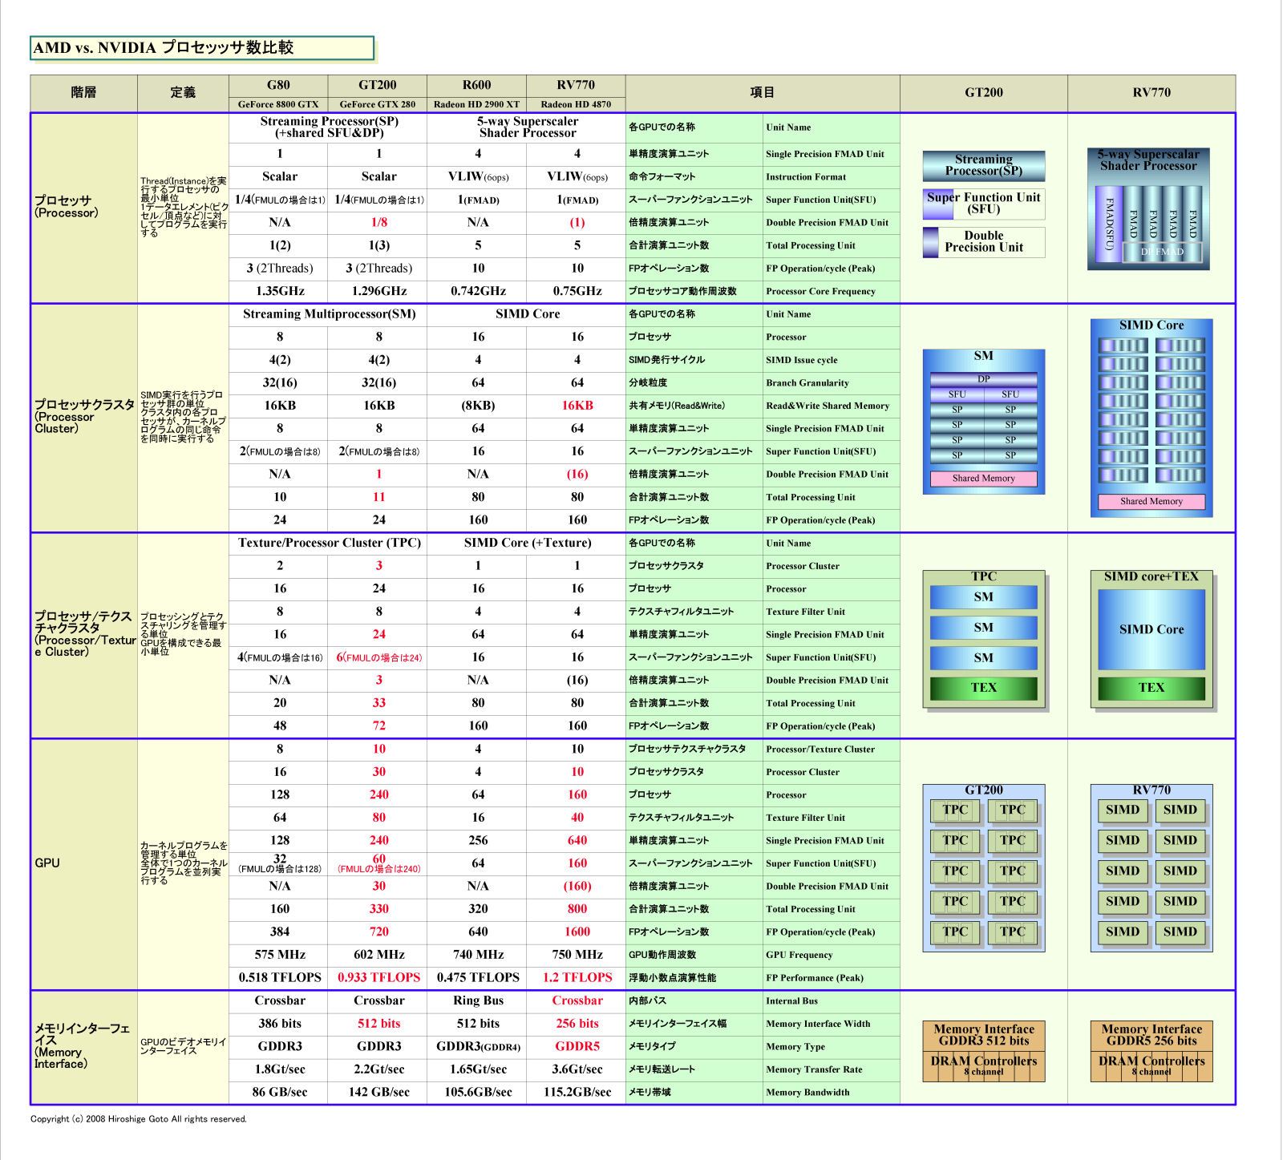This screenshot has width=1283, height=1160.
Task: Click the "602 MHz" GPU frequency cell
Action: pos(378,955)
